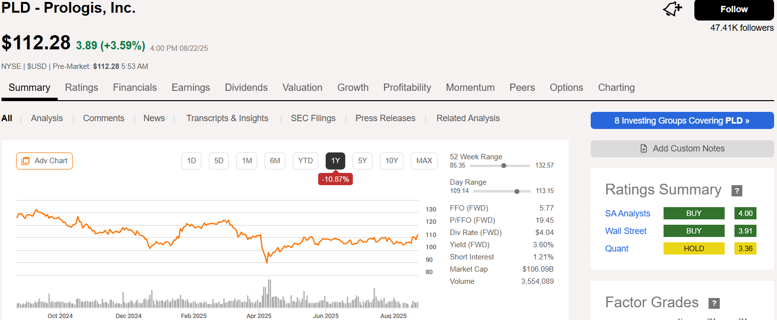Select the All content filter

tap(7, 118)
